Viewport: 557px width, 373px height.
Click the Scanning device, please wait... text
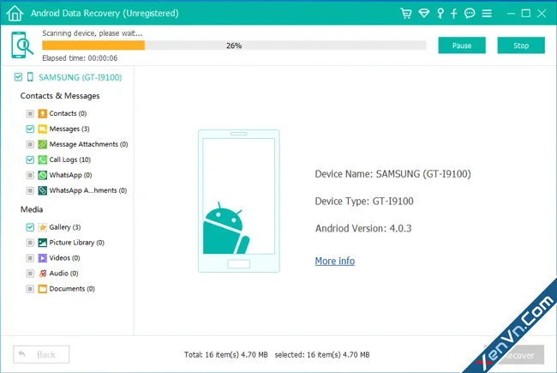click(x=93, y=33)
